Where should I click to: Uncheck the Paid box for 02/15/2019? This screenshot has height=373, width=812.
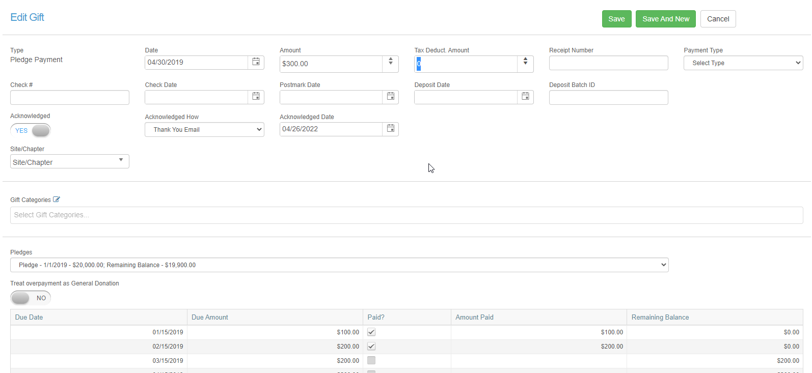371,346
